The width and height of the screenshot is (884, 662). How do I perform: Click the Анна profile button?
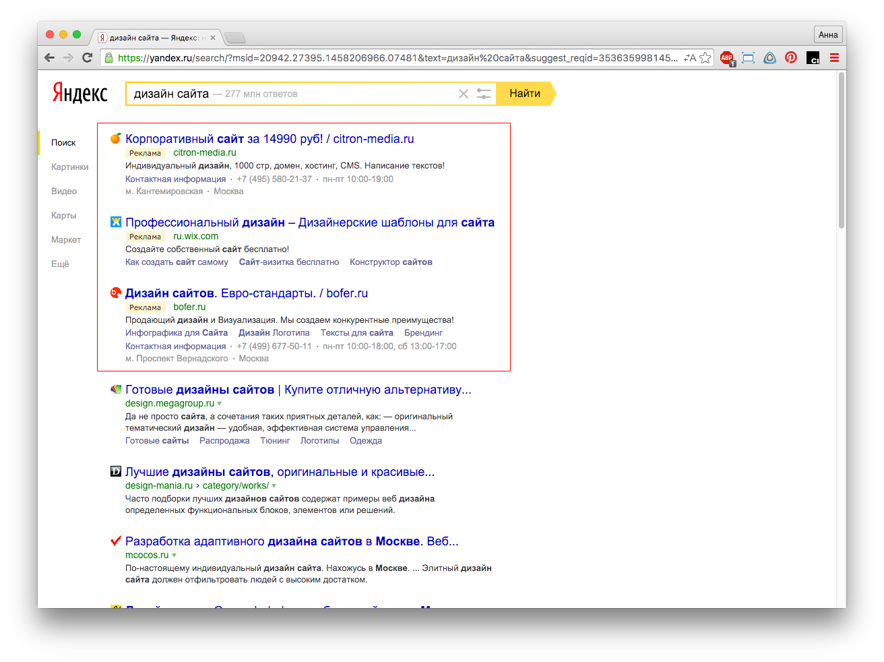click(828, 34)
